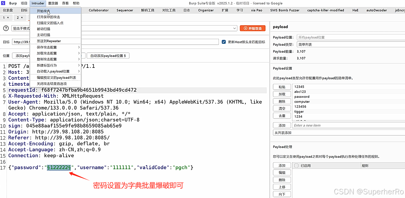Click the 目标 URL input field
This screenshot has height=198, width=405.
click(x=115, y=42)
